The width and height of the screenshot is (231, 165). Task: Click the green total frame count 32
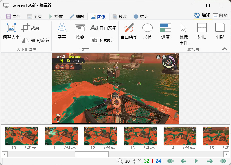[x=147, y=161]
